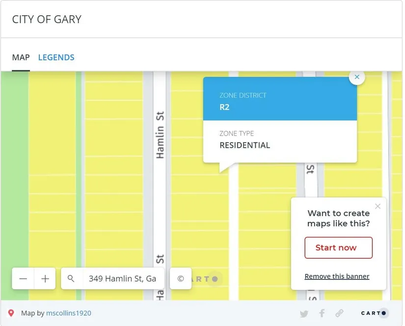The height and width of the screenshot is (326, 405).
Task: Zoom in the map with plus button
Action: [x=45, y=279]
